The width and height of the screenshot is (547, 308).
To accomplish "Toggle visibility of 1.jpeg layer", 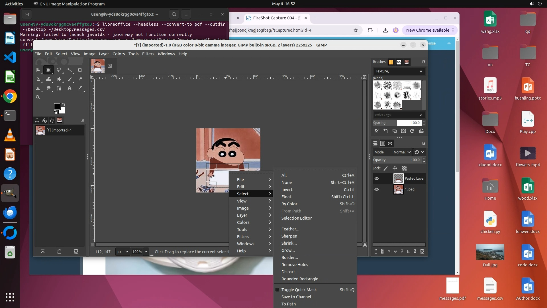I will (x=377, y=189).
